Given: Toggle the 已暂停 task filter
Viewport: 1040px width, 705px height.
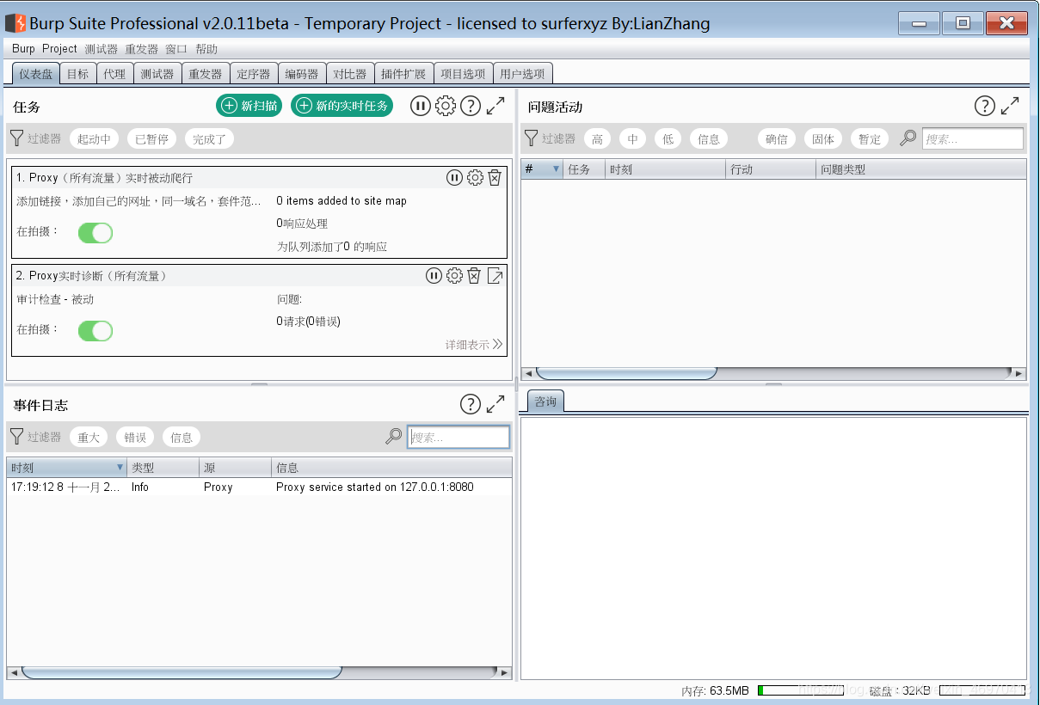Looking at the screenshot, I should click(152, 138).
